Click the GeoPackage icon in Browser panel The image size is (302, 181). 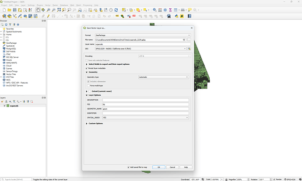(4, 43)
